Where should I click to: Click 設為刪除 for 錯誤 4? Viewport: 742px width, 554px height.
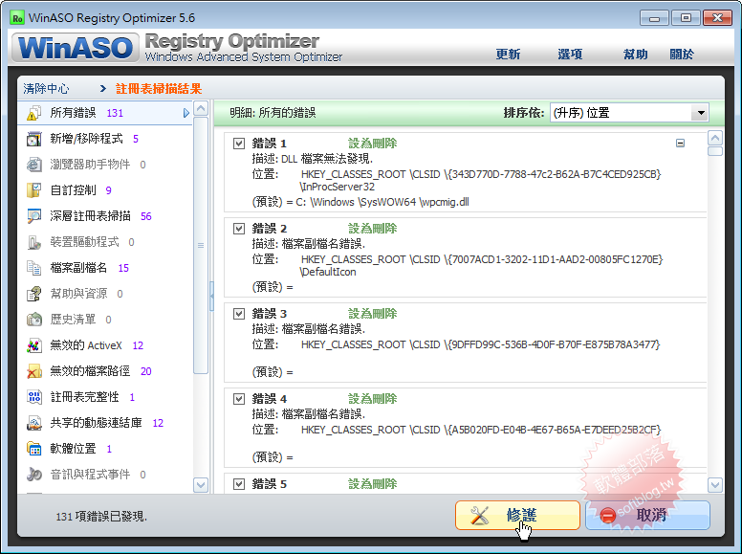(x=372, y=399)
